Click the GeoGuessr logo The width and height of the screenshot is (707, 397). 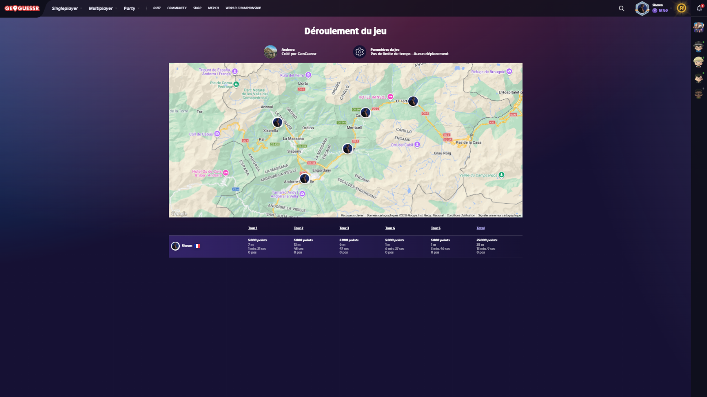[22, 8]
